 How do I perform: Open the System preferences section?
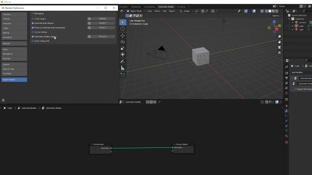point(14,65)
